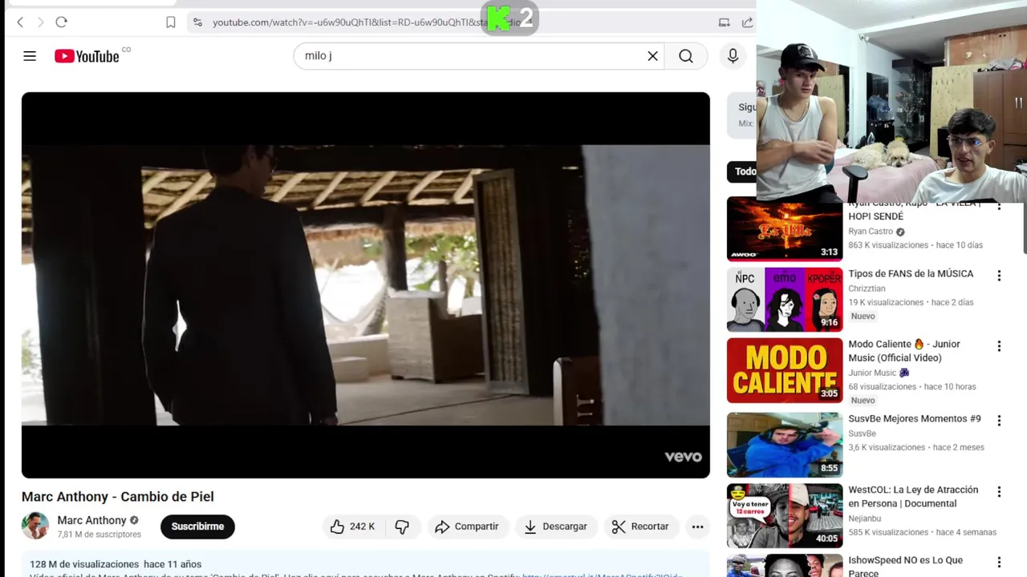Click title WestCOL: La Ley de Atracción

click(x=913, y=497)
